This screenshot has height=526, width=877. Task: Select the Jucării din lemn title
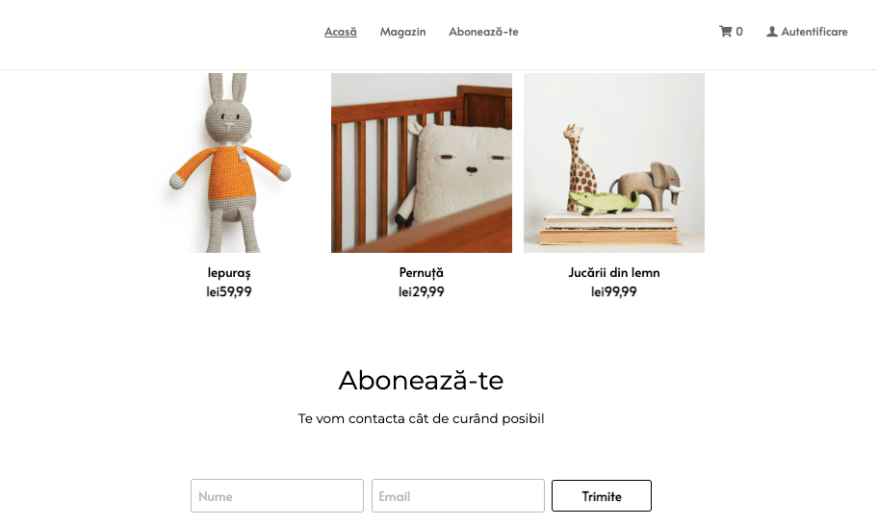pos(614,273)
